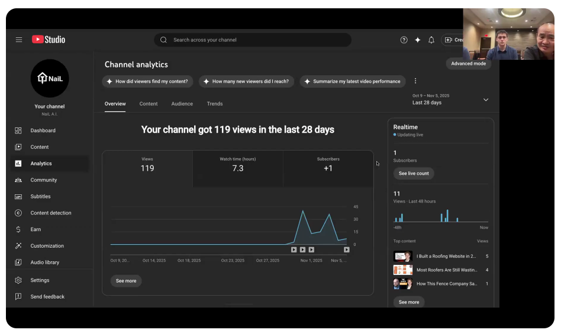The image size is (561, 336).
Task: Click the Earn dollar icon
Action: coord(18,229)
